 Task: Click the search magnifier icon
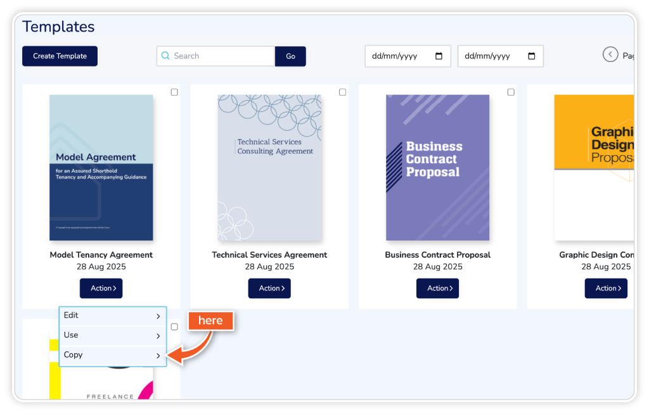[x=165, y=56]
